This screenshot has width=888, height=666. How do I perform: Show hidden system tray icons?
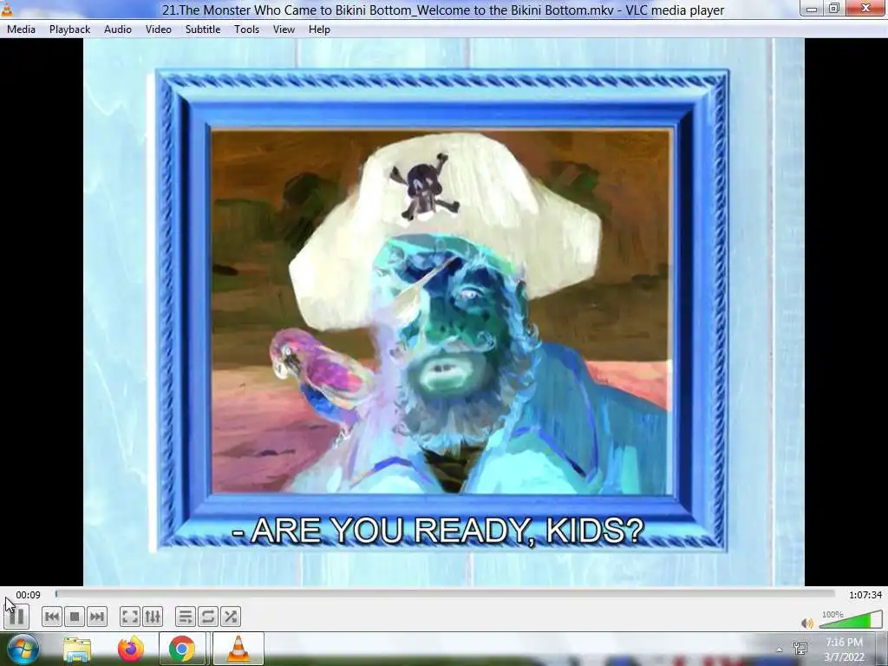pyautogui.click(x=780, y=650)
